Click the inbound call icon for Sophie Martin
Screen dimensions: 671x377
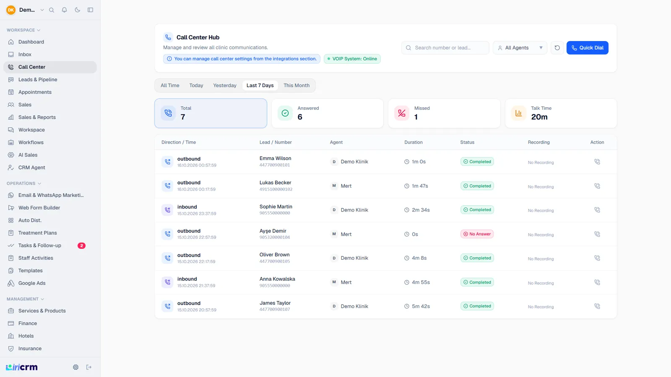[167, 210]
